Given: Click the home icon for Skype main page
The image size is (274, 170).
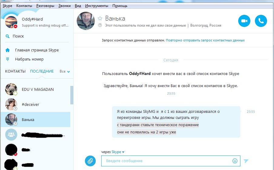Looking at the screenshot, I should [x=8, y=50].
